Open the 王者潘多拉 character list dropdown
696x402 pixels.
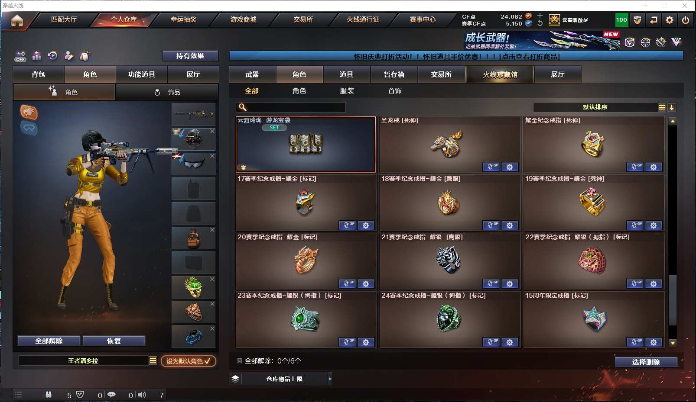(x=153, y=360)
